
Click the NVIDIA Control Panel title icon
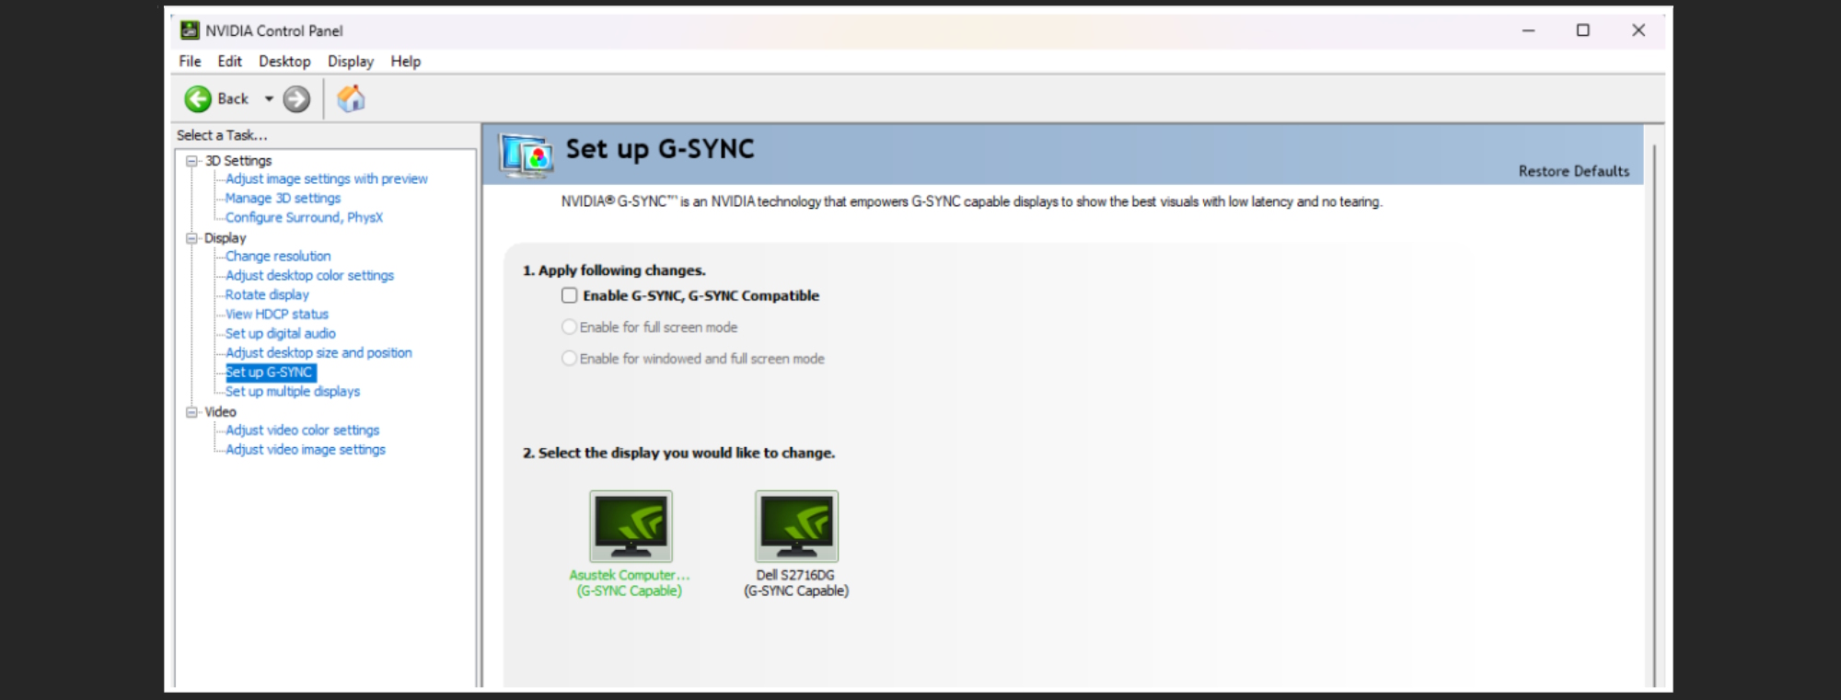pos(190,30)
